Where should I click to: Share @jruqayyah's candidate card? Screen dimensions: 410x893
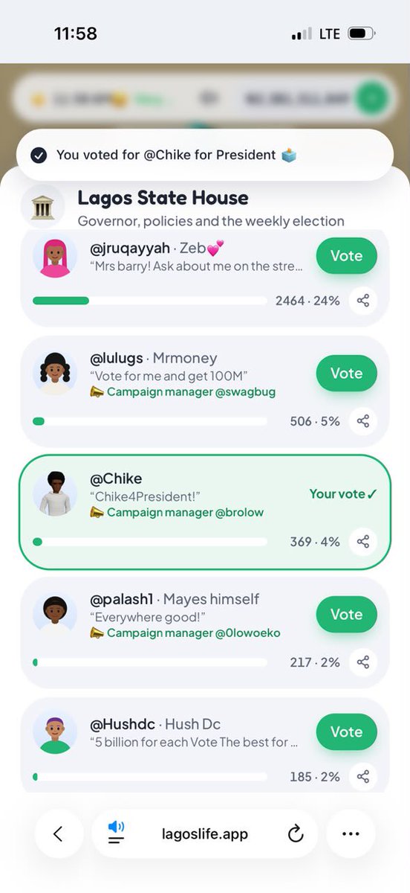click(x=363, y=301)
